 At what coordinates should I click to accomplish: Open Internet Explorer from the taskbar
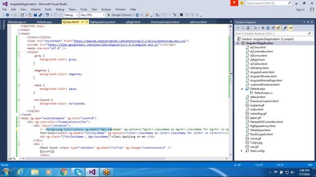(20, 172)
